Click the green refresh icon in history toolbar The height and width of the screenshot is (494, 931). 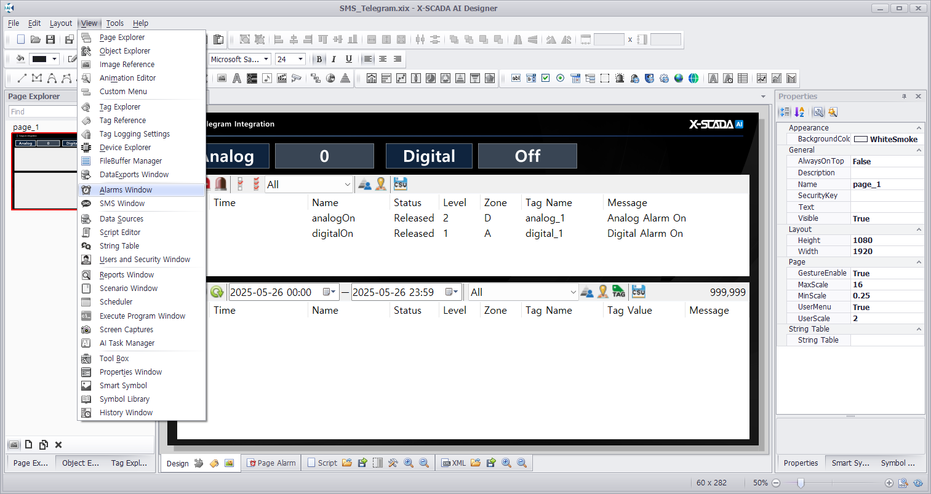point(217,292)
